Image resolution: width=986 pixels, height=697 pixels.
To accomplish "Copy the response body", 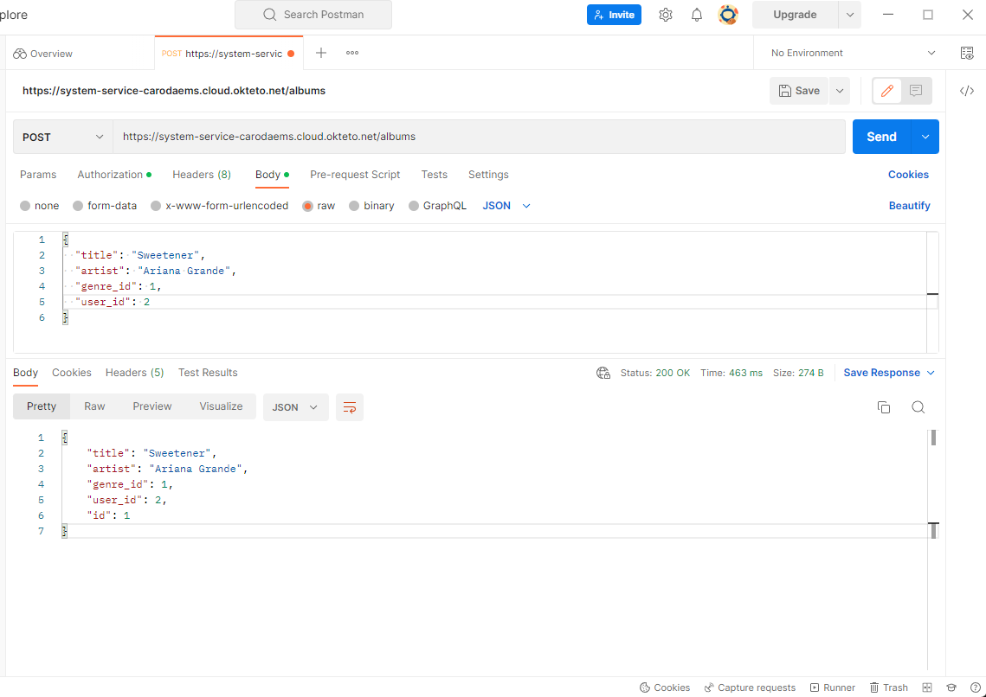I will (x=884, y=406).
